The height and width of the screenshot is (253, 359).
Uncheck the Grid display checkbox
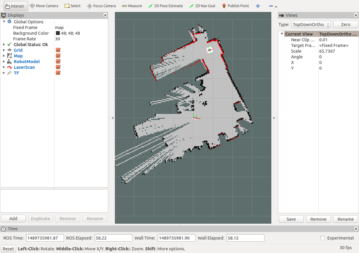pos(58,50)
